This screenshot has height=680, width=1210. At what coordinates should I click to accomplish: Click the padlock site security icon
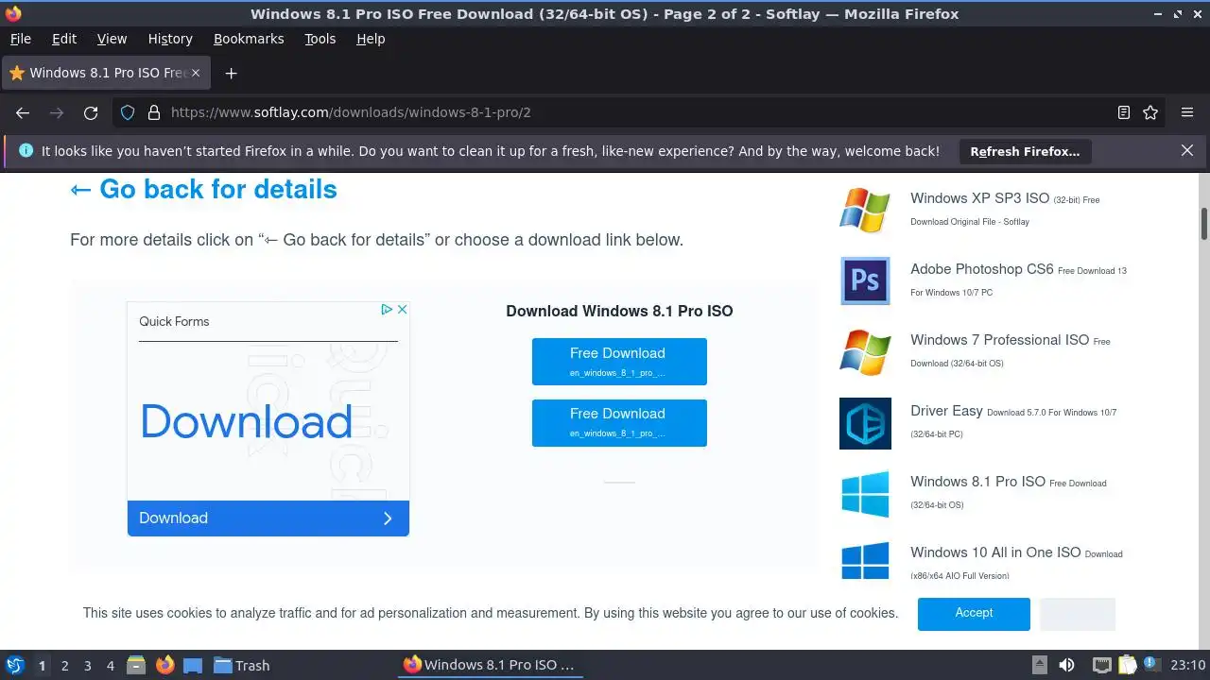pyautogui.click(x=154, y=112)
